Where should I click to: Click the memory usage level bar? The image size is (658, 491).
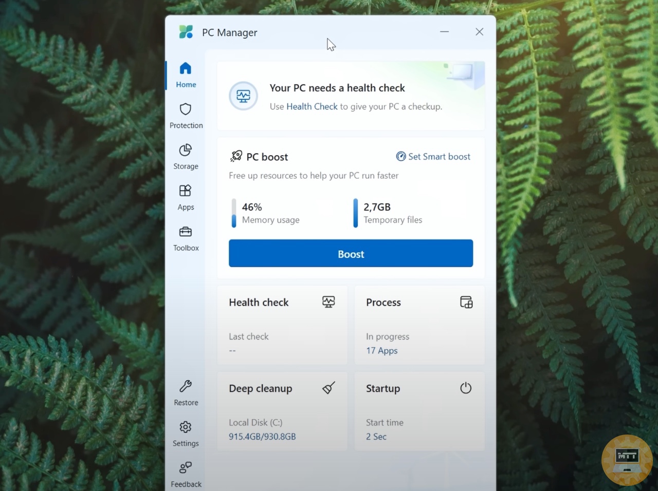[234, 213]
